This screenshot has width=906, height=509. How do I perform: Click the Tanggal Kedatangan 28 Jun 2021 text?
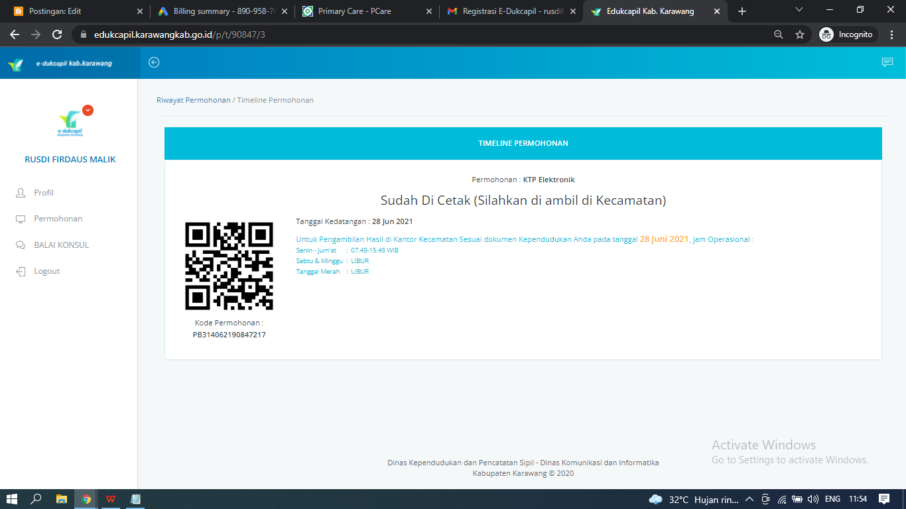(354, 221)
